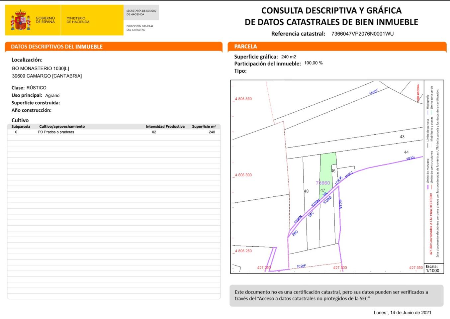Select '39609 CAMARGO [CANTABRIA]' line
The image size is (450, 319).
click(47, 76)
